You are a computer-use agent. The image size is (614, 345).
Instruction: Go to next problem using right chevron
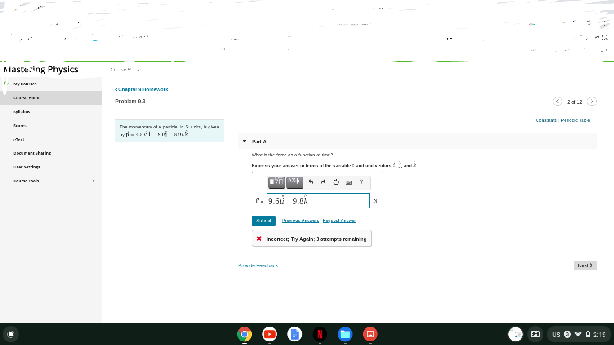pos(592,101)
